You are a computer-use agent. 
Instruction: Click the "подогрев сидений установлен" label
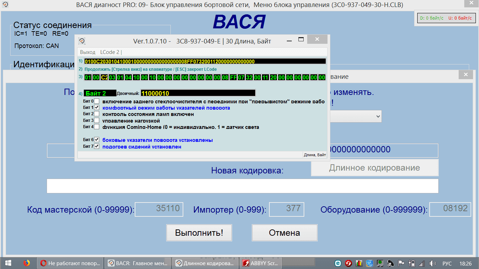142,146
